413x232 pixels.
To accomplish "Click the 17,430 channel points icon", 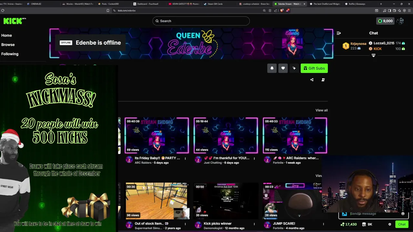I will pyautogui.click(x=349, y=224).
